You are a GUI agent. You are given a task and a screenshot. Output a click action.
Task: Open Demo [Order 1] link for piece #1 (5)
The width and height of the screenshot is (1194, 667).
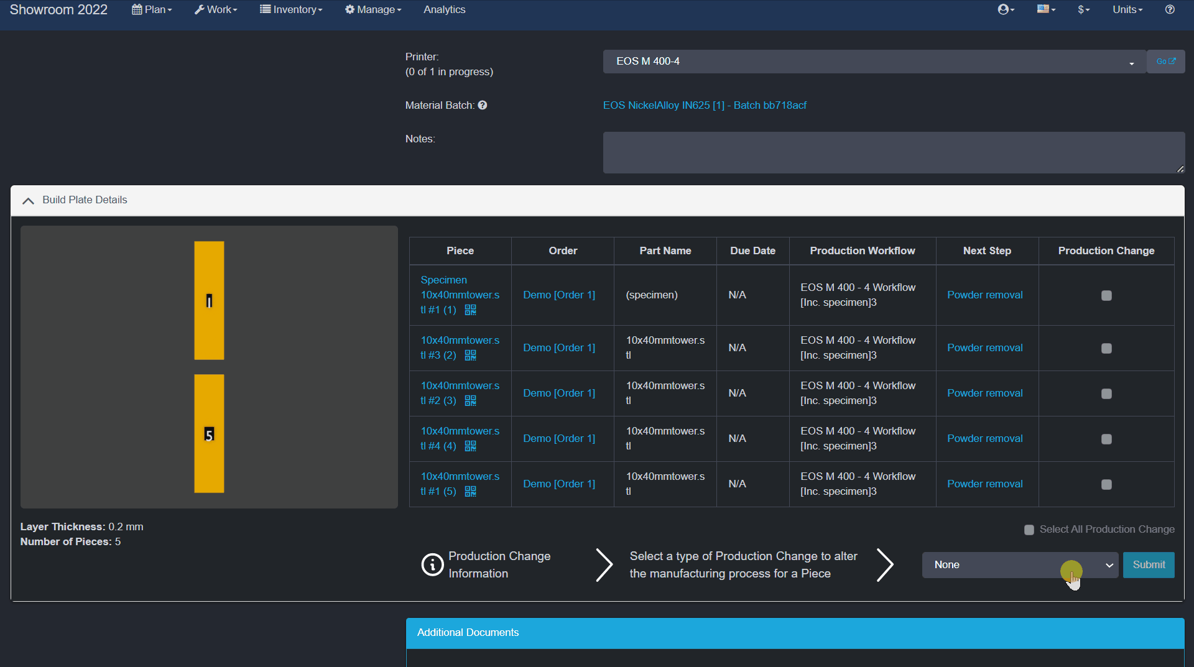pos(559,484)
